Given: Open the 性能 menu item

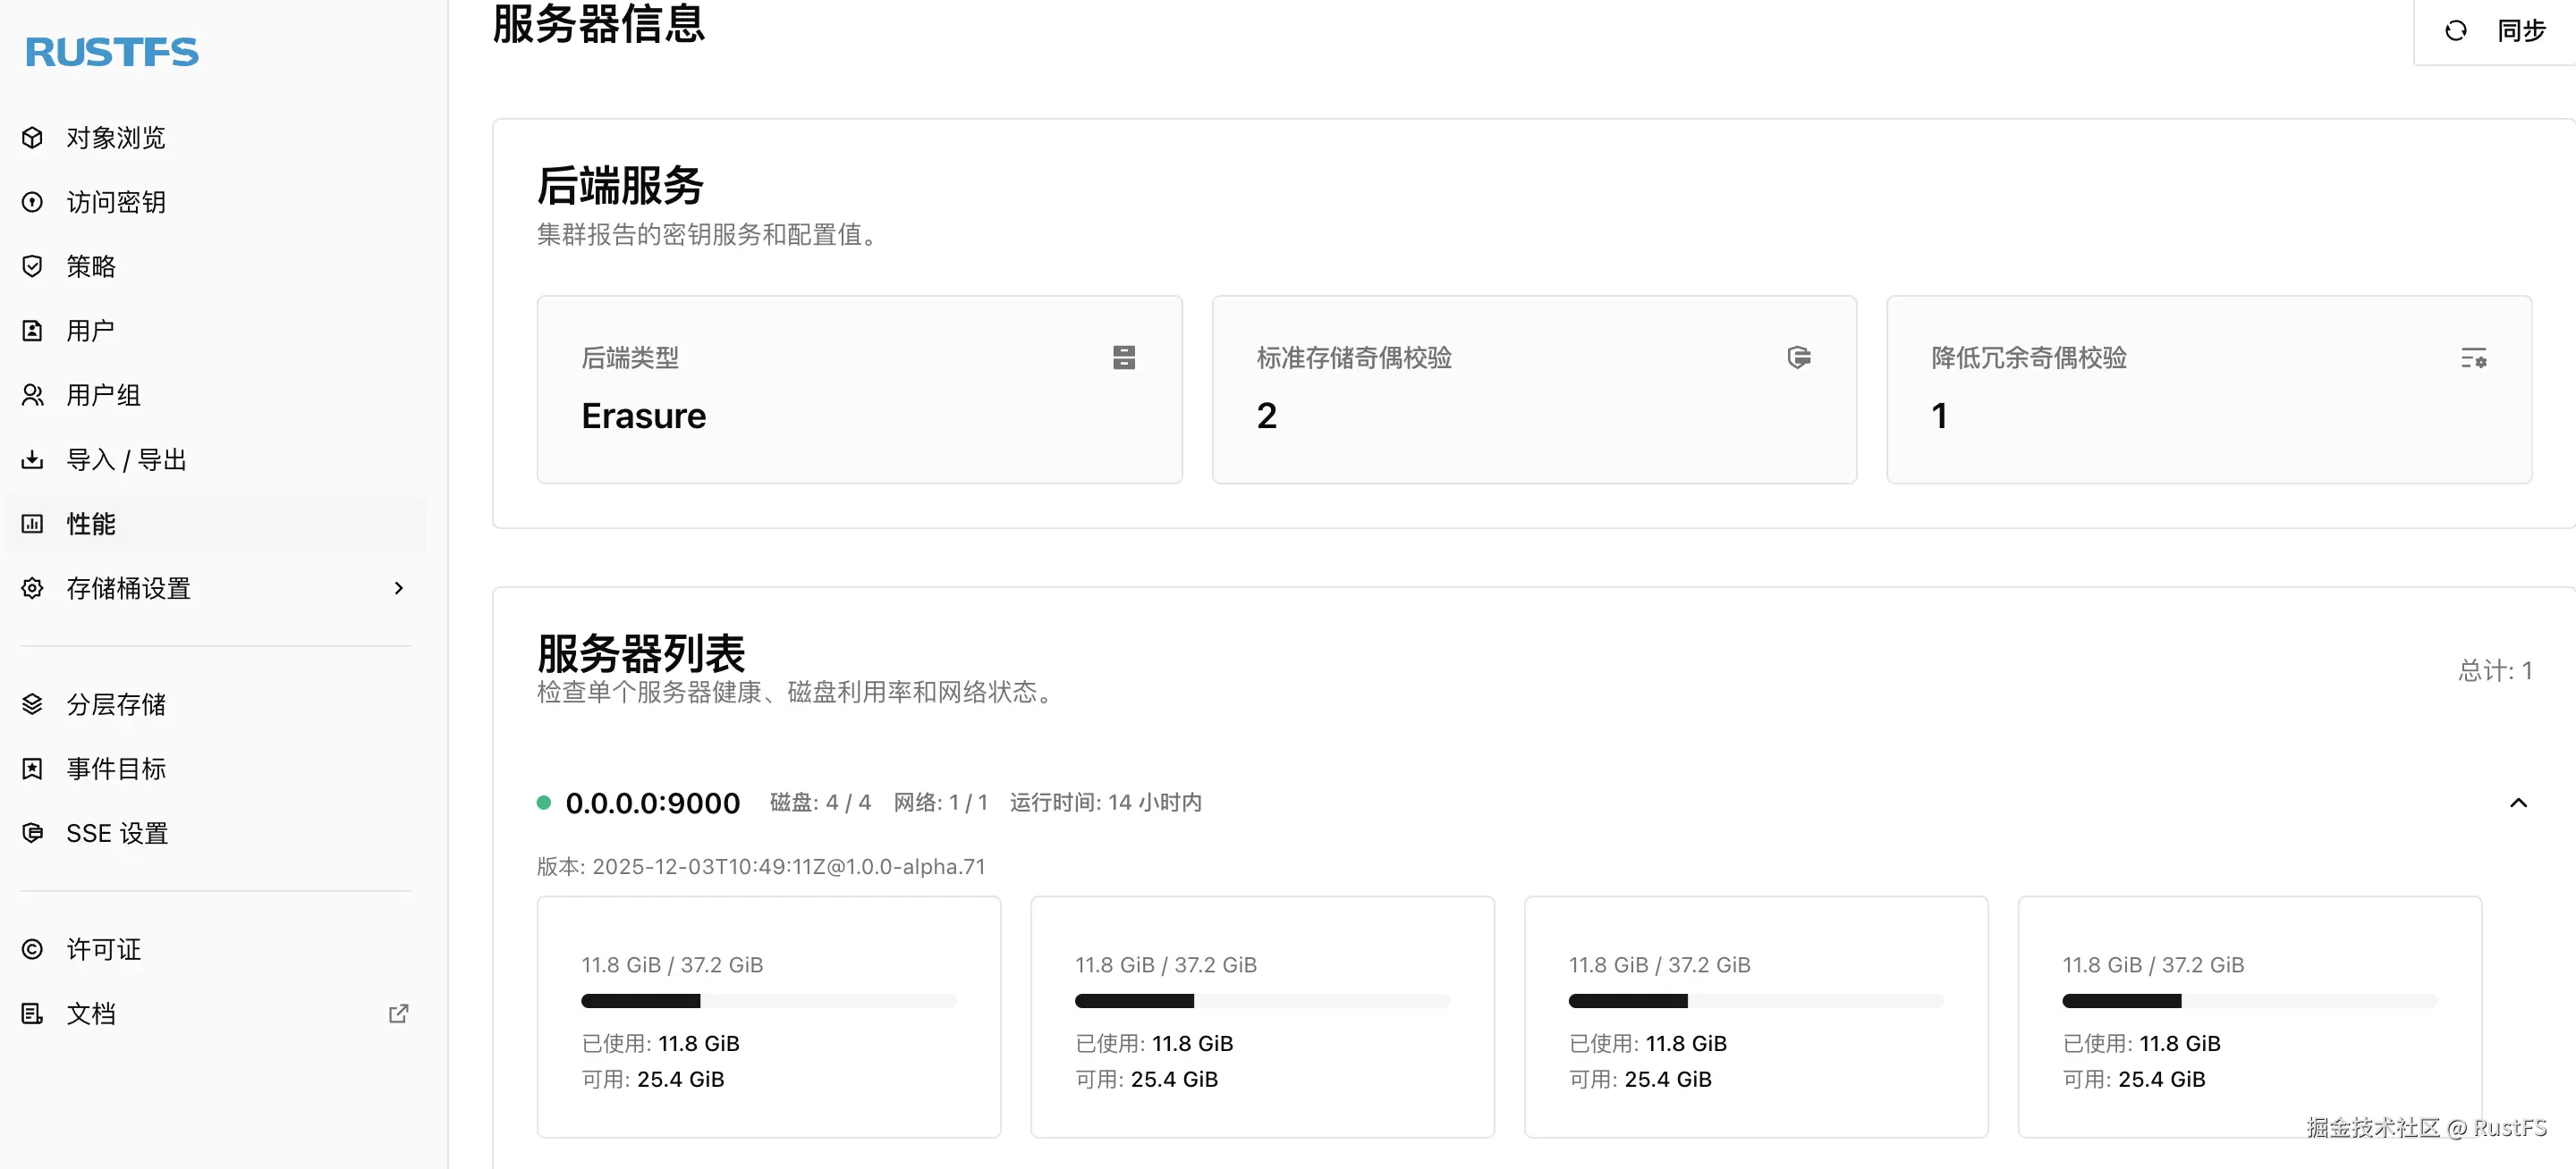Looking at the screenshot, I should click(90, 524).
